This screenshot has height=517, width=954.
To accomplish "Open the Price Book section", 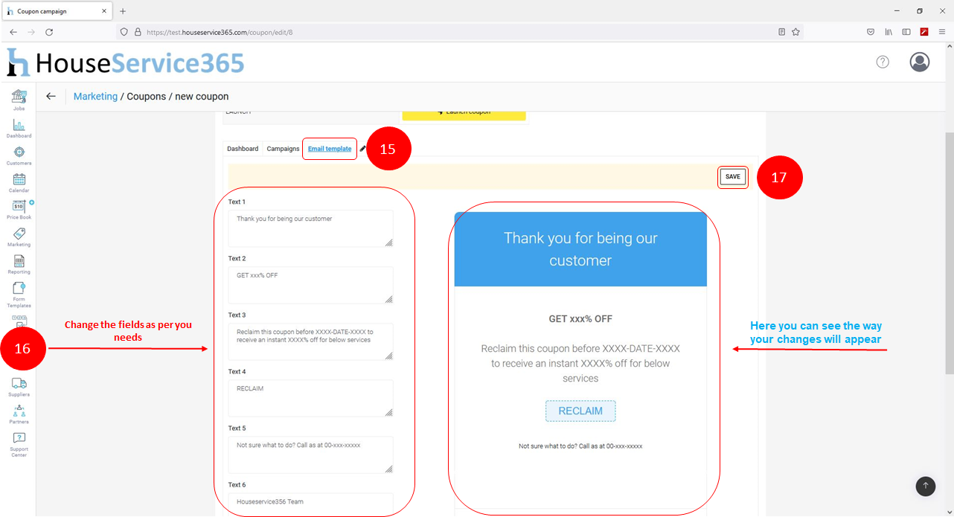I will tap(19, 209).
